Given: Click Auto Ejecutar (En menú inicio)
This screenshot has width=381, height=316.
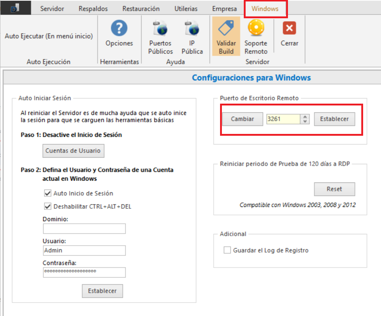Looking at the screenshot, I should (x=49, y=36).
